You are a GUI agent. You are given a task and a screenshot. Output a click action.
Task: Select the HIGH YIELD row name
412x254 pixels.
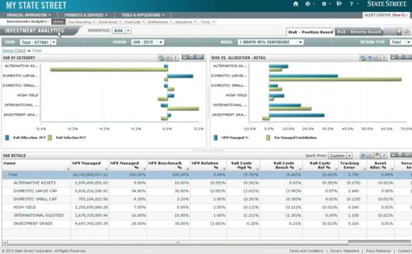coord(26,207)
